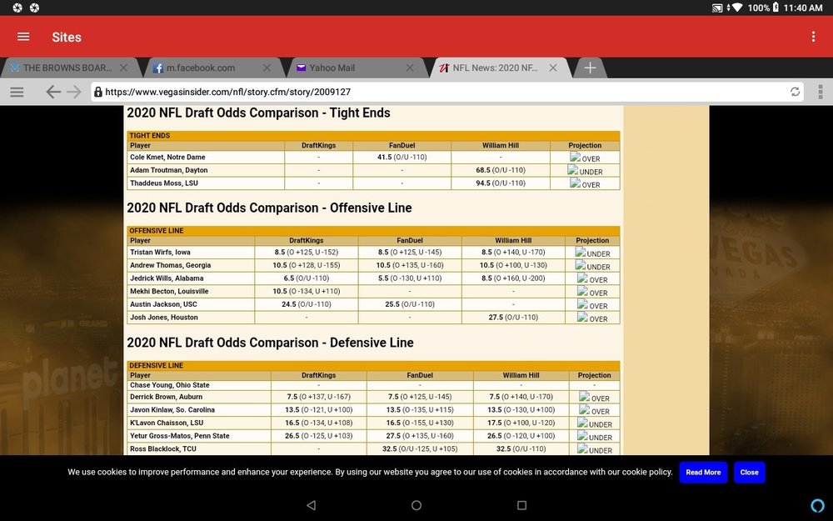
Task: Tap the Alexa ring icon
Action: point(818,504)
